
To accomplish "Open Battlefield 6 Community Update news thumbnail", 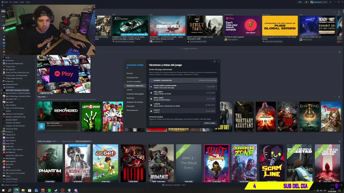I will (x=167, y=25).
